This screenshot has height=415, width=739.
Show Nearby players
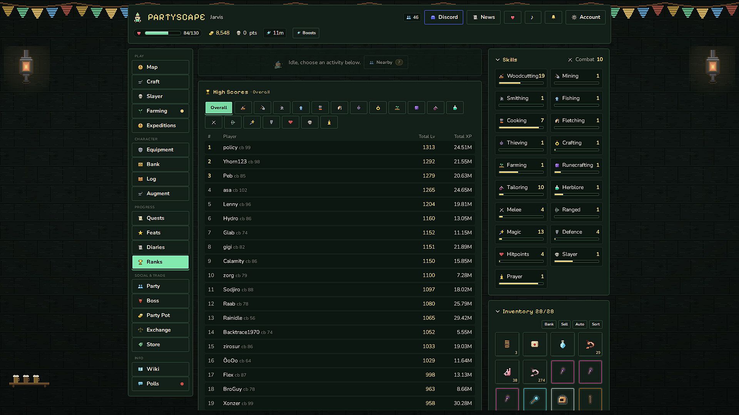click(x=386, y=63)
